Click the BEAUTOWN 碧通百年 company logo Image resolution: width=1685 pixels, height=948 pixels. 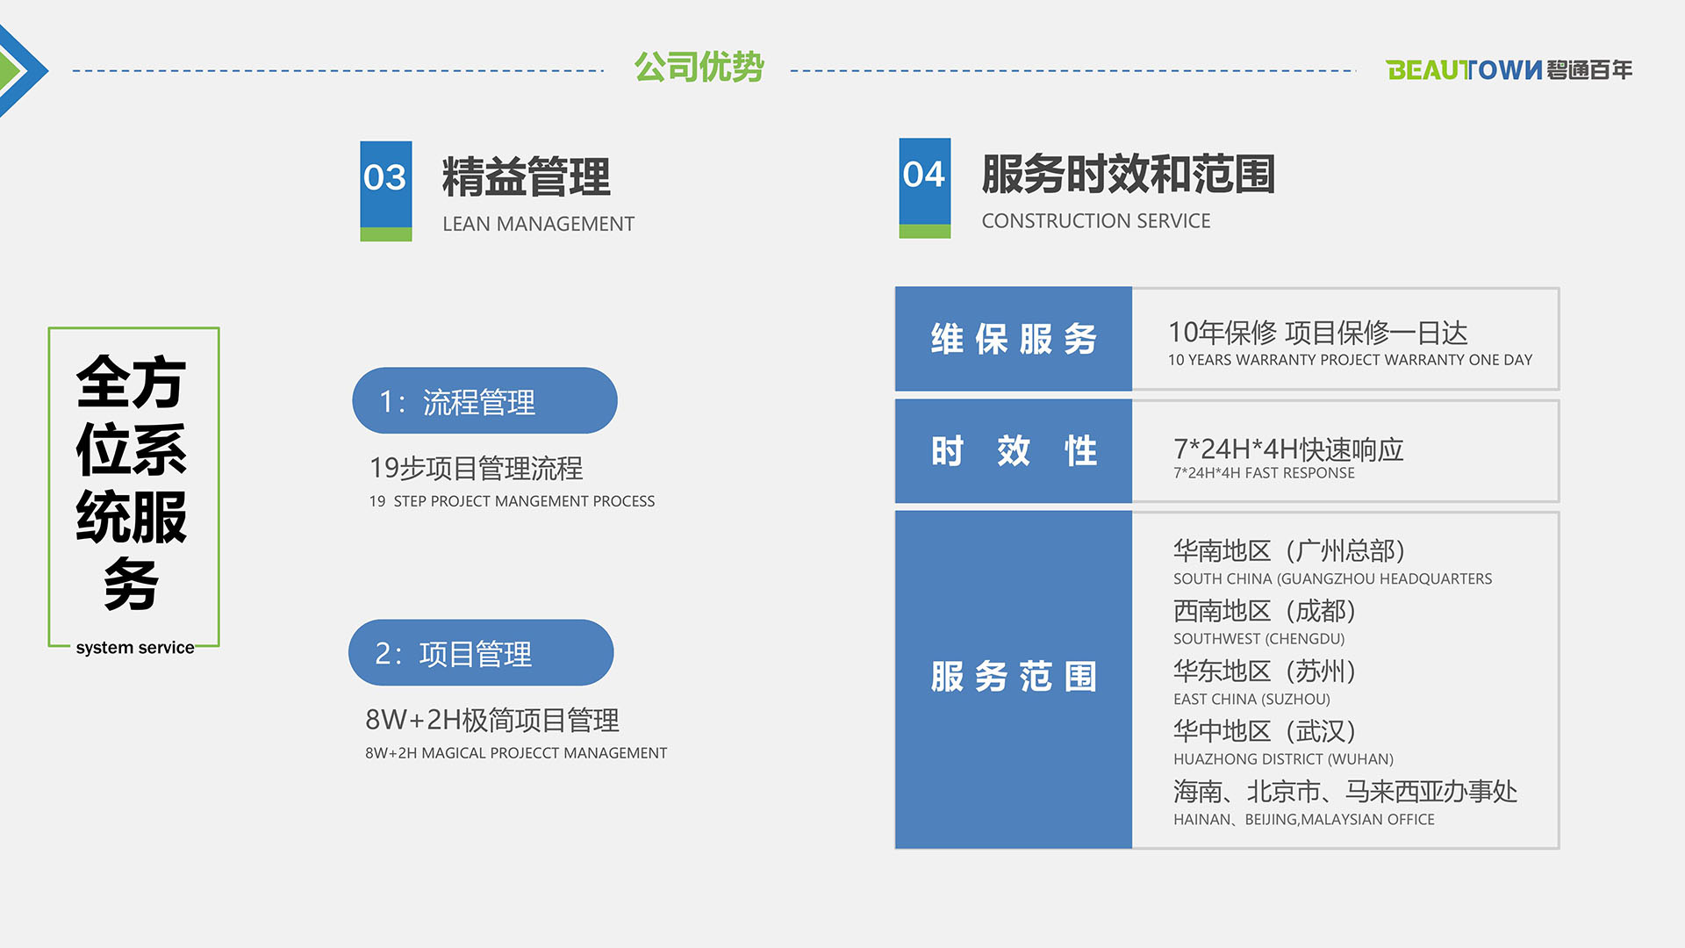pyautogui.click(x=1508, y=70)
